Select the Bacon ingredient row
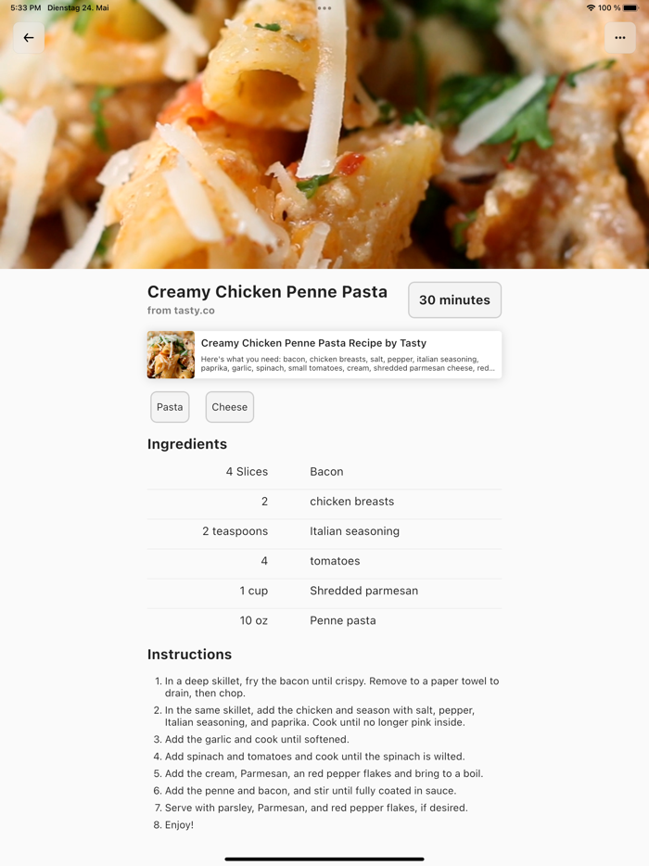The width and height of the screenshot is (649, 866). (x=324, y=472)
